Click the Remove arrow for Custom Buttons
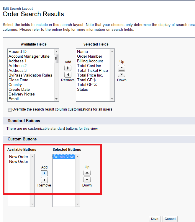 (x=44, y=180)
